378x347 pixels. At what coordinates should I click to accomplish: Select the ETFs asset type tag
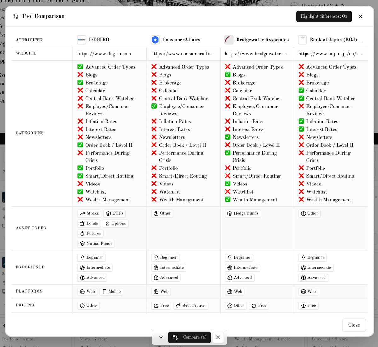coord(114,213)
